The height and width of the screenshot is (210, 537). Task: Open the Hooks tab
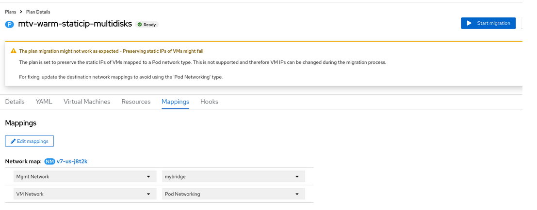209,102
